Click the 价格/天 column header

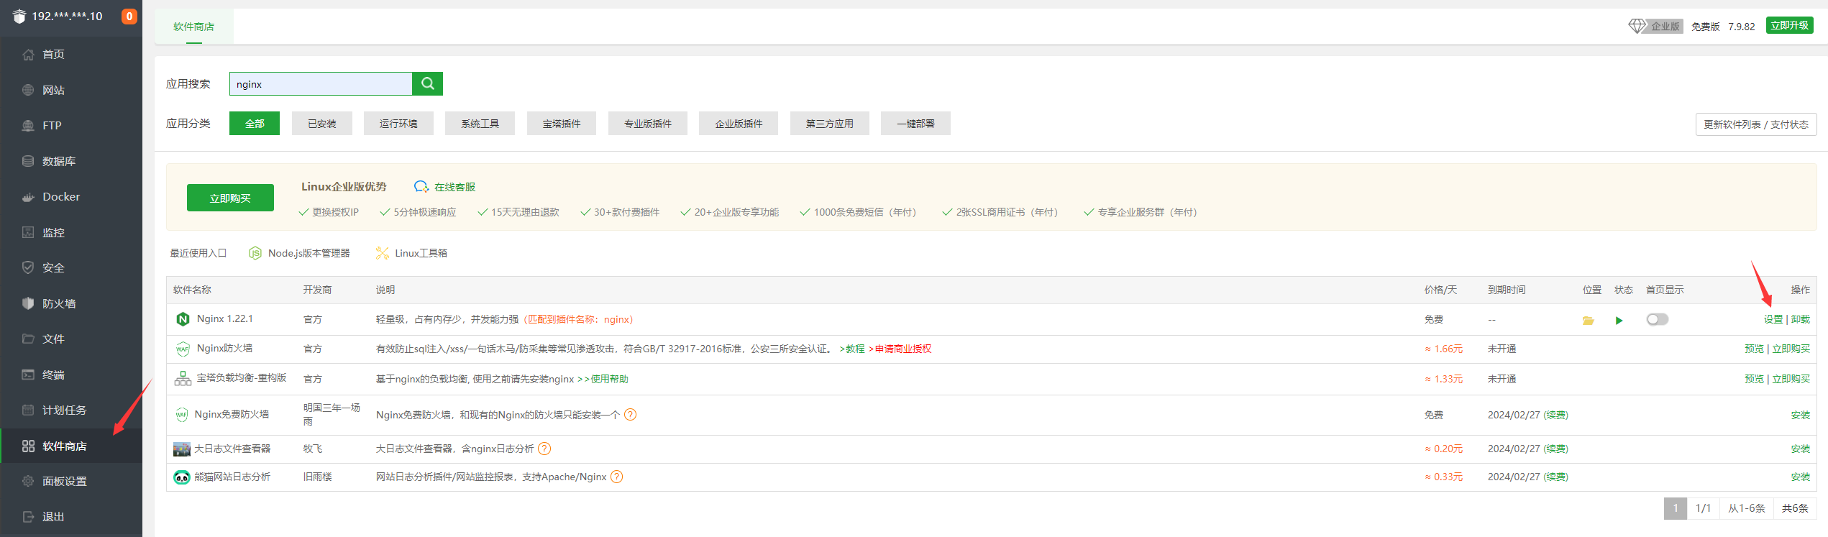[x=1440, y=290]
